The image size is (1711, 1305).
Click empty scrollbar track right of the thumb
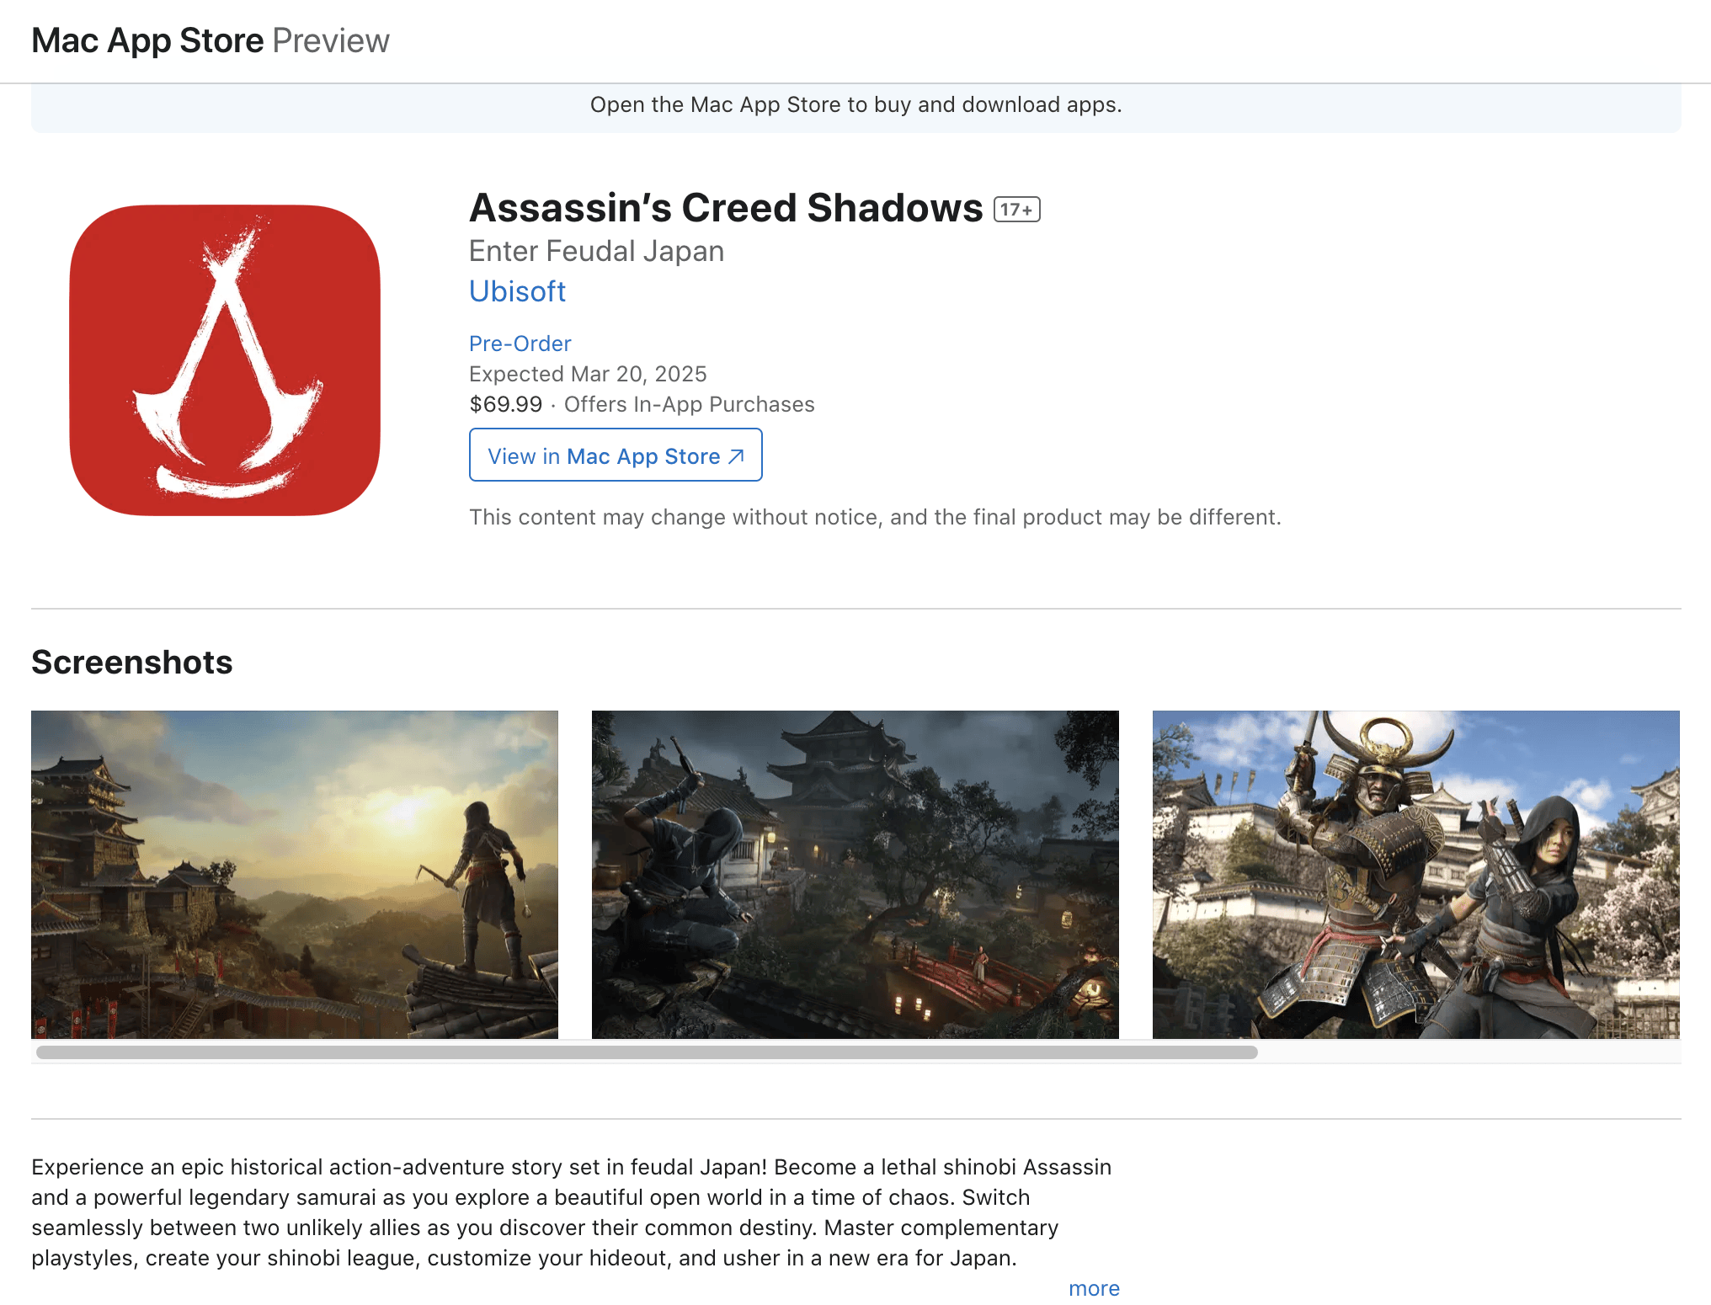pyautogui.click(x=1468, y=1052)
